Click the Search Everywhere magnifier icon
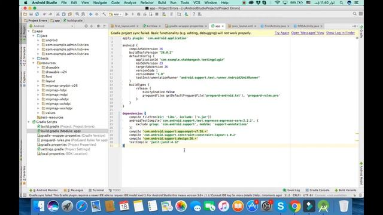This screenshot has height=215, width=383. coord(355,14)
